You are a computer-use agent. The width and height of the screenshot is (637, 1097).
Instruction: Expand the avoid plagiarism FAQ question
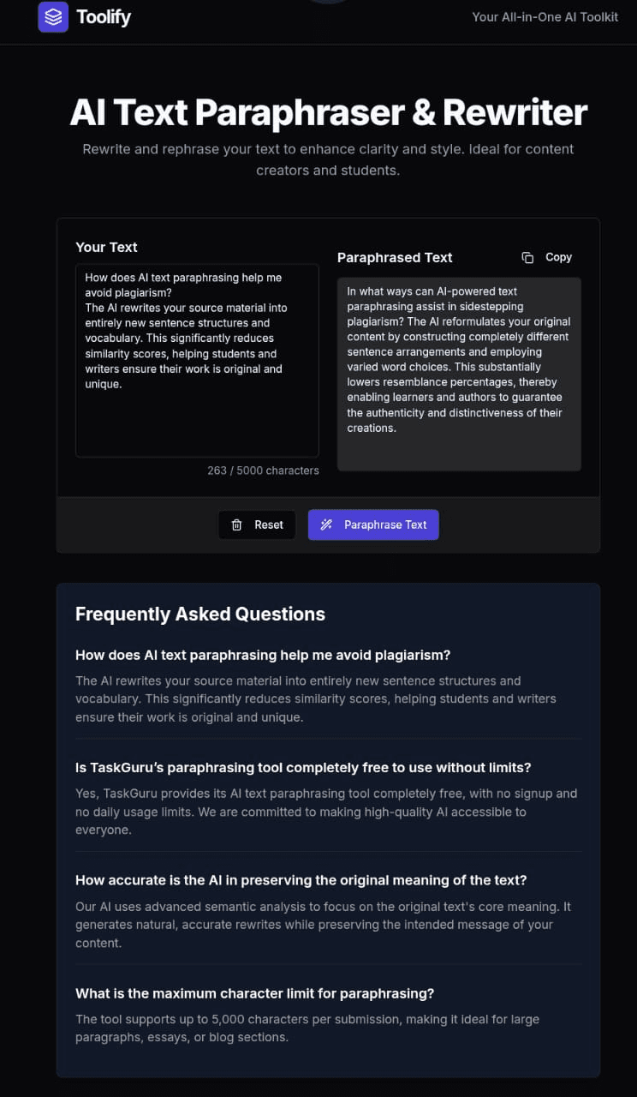click(263, 655)
